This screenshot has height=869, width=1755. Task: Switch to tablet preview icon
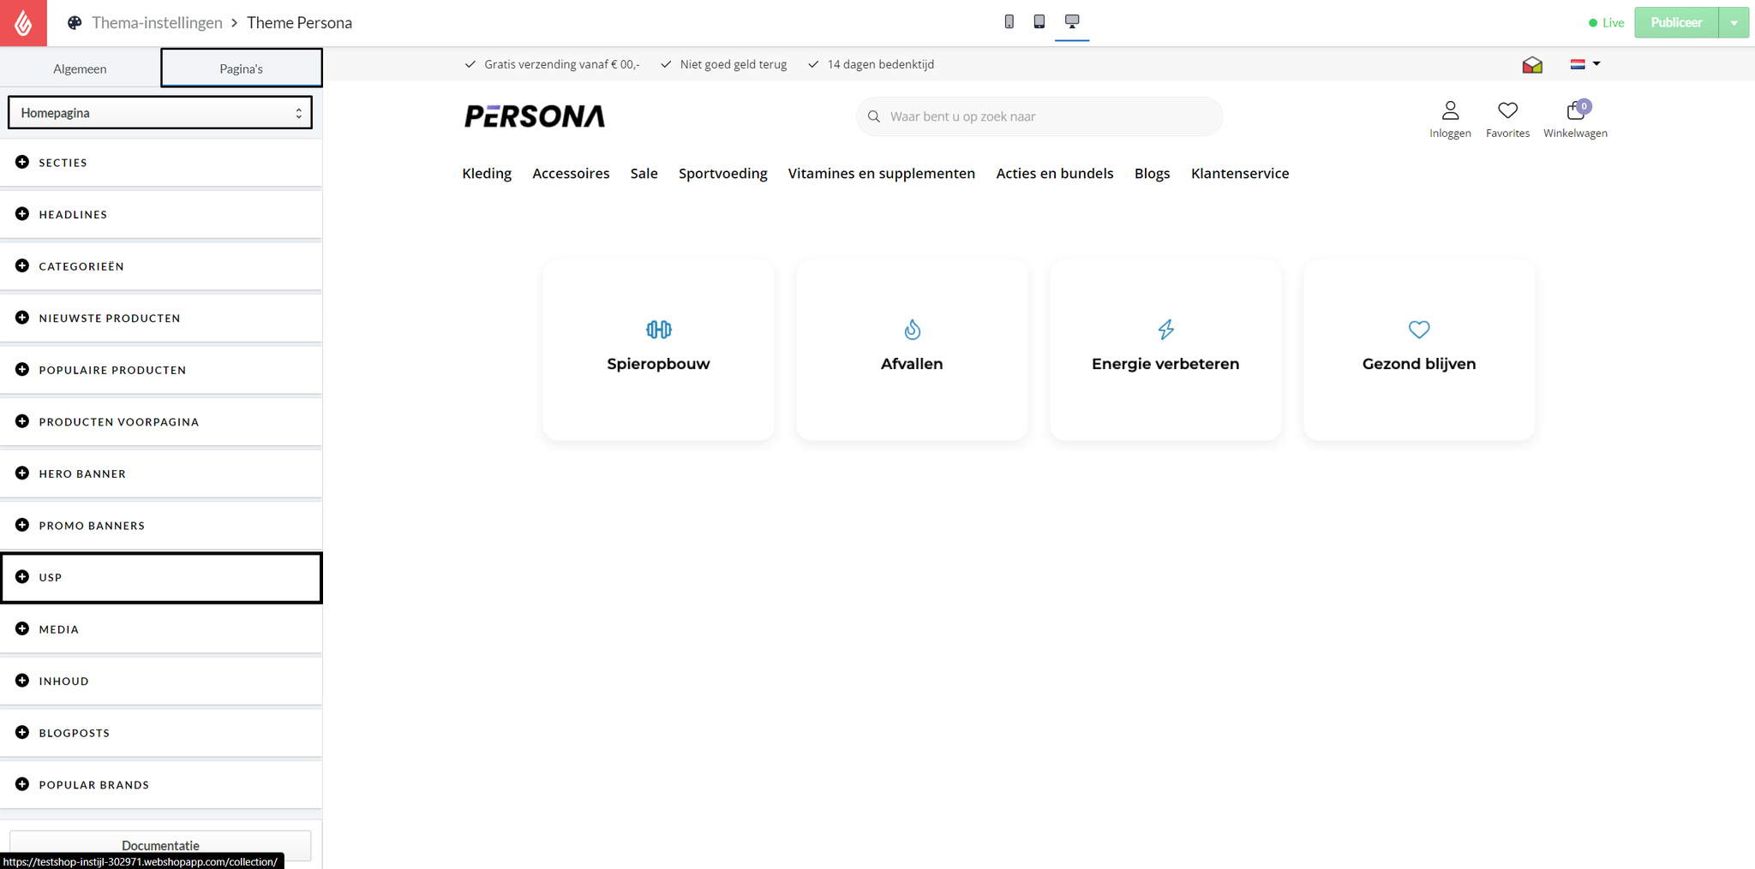[1039, 21]
